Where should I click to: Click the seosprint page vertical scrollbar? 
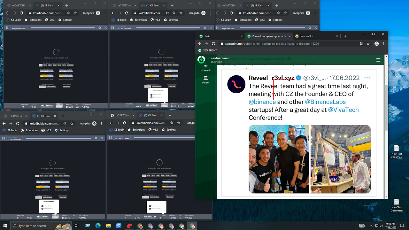386,109
